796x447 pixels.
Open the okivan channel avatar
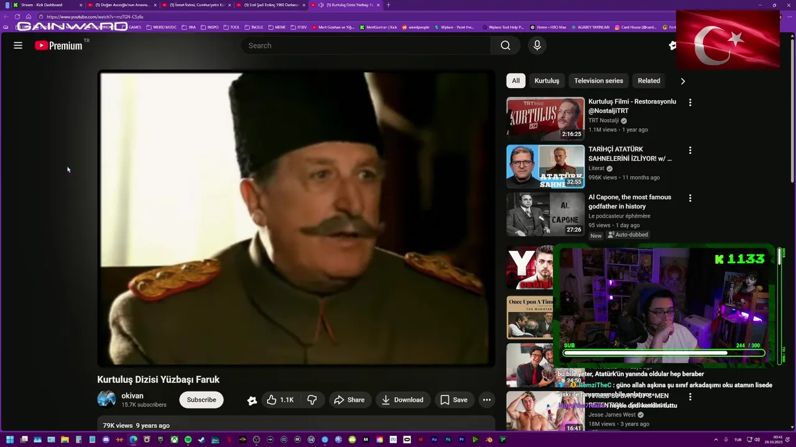[x=106, y=399]
